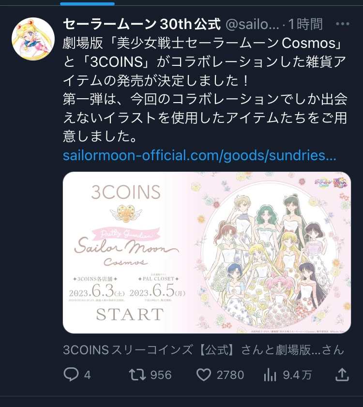Select the highlighted blue tab indicator at top

pyautogui.click(x=87, y=4)
